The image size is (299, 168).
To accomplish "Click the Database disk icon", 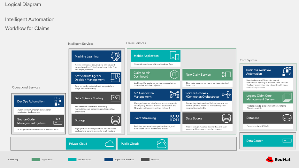I will pos(287,118).
